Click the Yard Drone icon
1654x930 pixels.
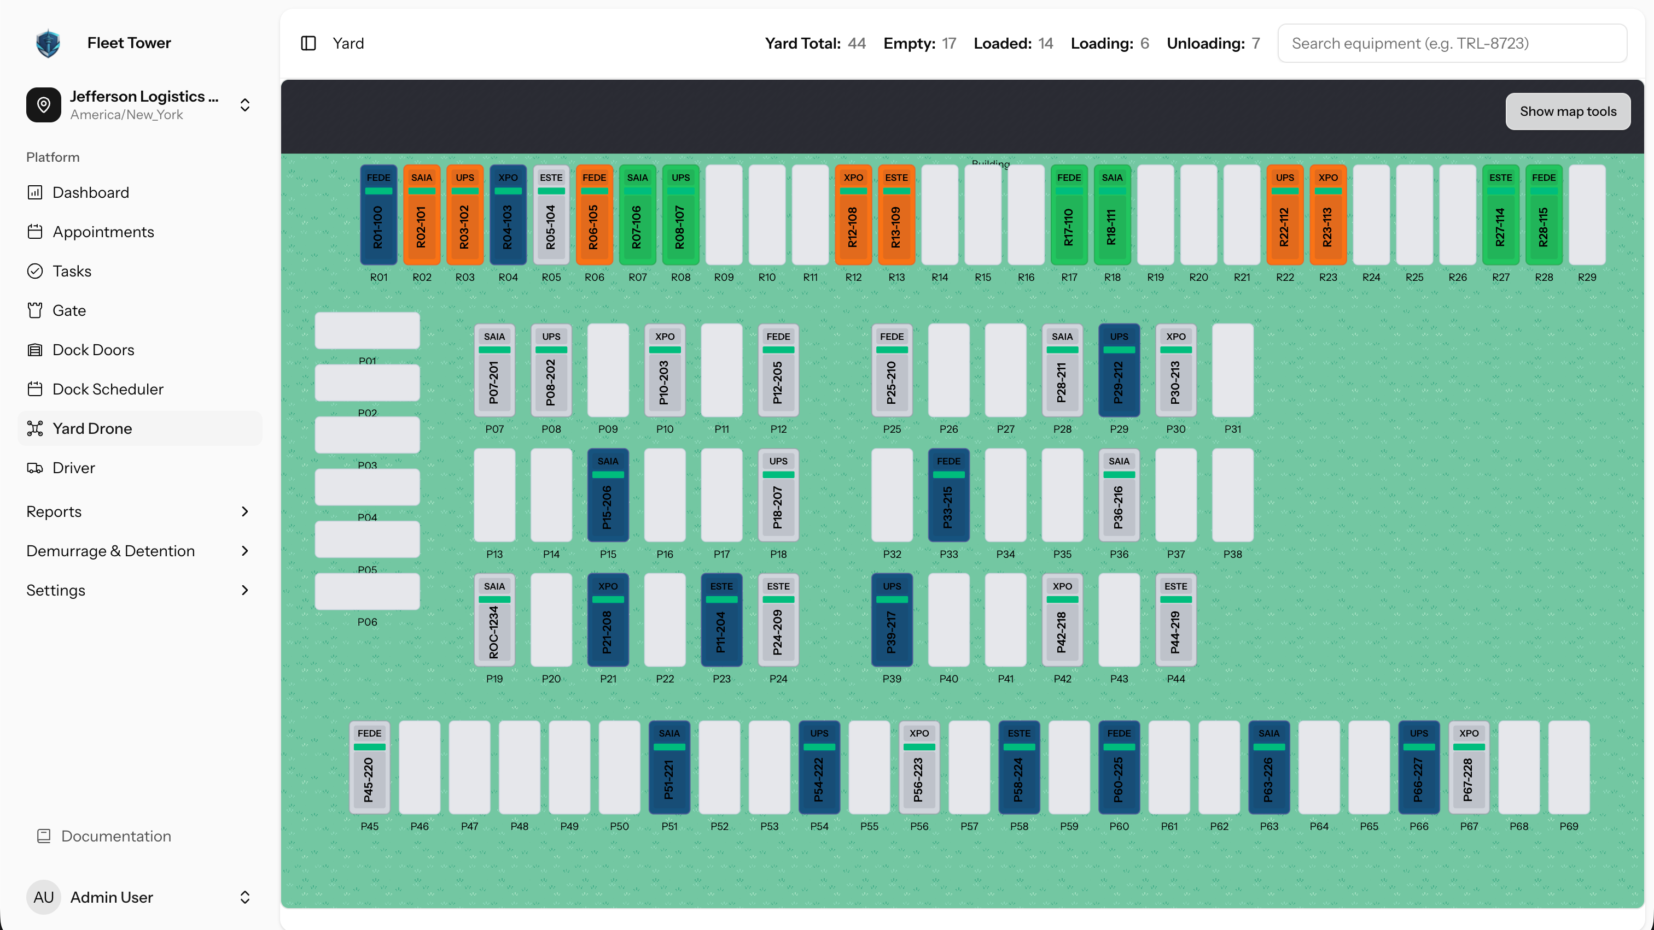pos(36,428)
